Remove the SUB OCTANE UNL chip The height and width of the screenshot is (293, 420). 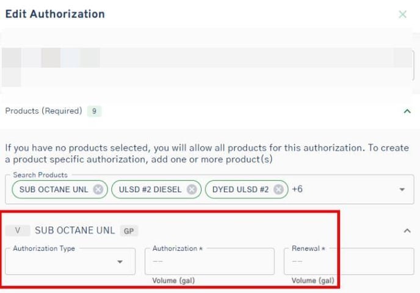[x=98, y=190]
